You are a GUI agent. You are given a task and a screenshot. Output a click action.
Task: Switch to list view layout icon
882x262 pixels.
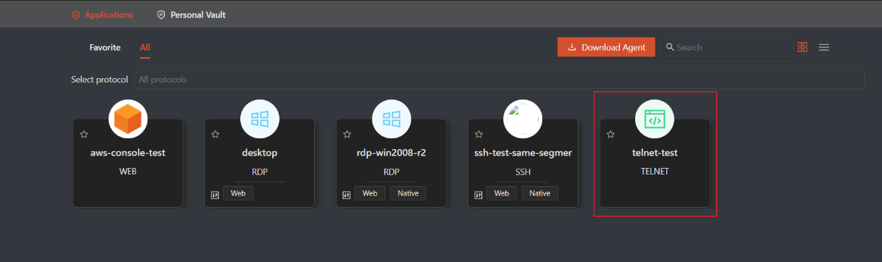tap(824, 47)
